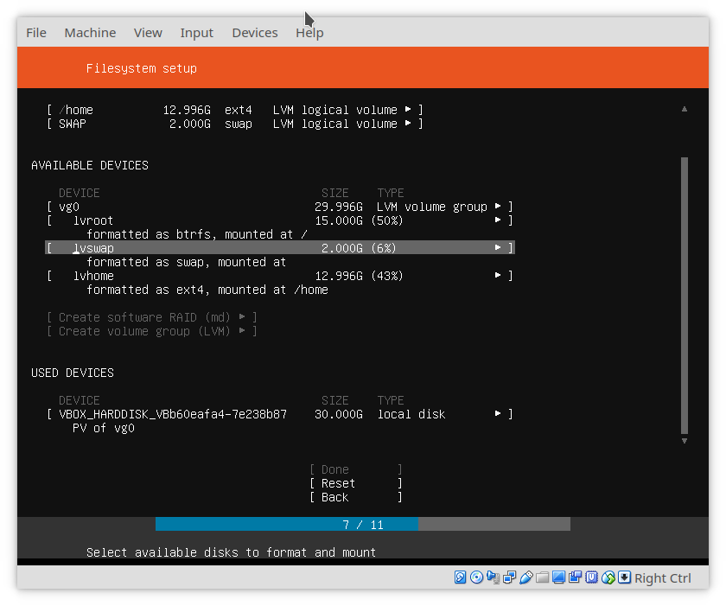Viewport: 726px width, 606px height.
Task: Open the Create volume group arrow
Action: 242,331
